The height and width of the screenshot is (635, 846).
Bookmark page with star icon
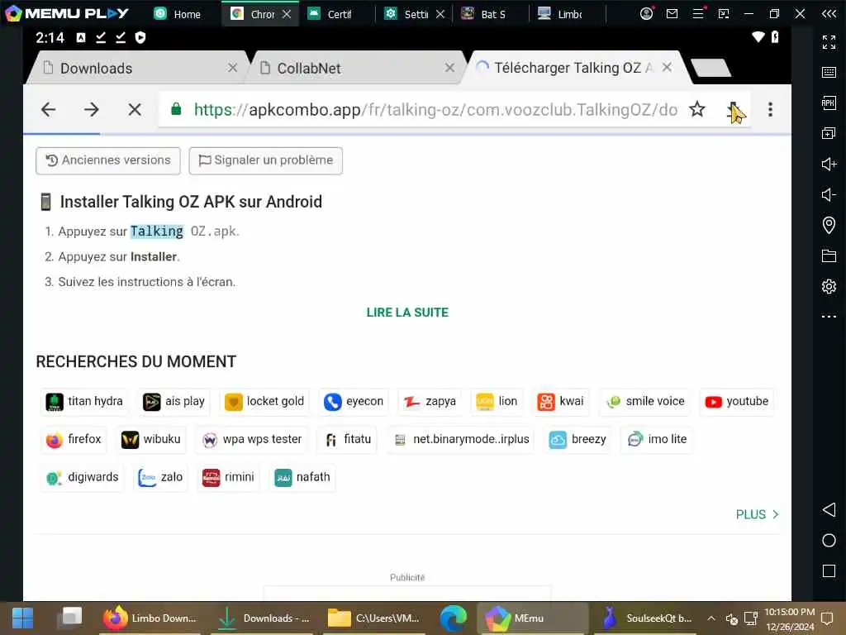click(x=697, y=110)
